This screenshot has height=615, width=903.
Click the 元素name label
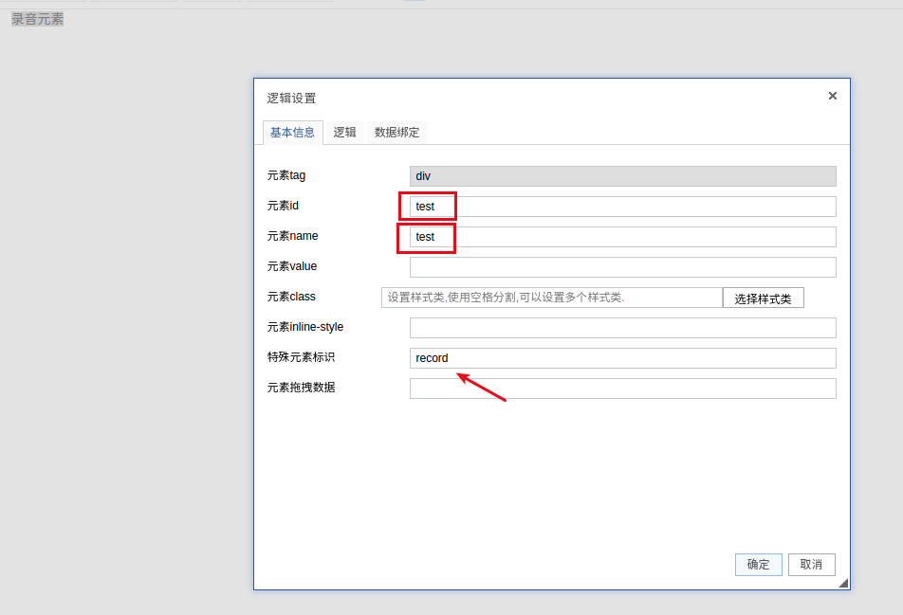pyautogui.click(x=292, y=236)
